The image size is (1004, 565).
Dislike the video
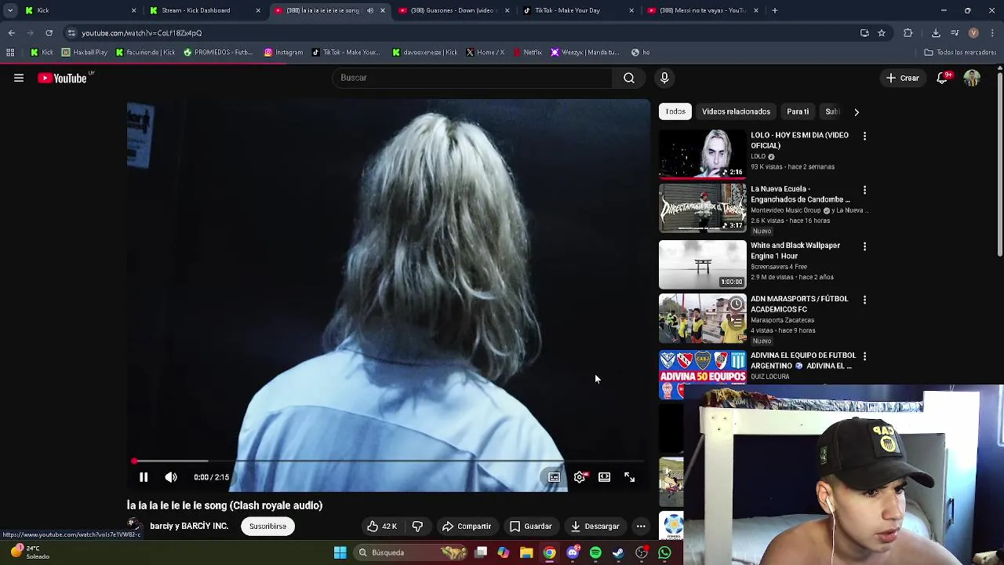point(418,526)
